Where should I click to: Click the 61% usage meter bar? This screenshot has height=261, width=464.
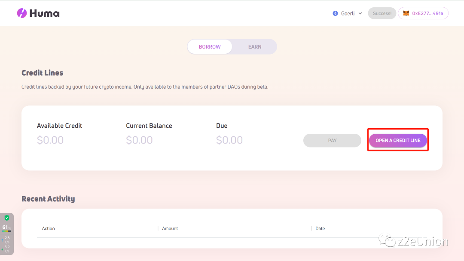pos(6,231)
